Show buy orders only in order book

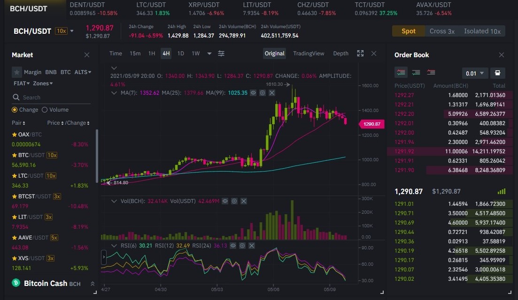click(x=416, y=73)
